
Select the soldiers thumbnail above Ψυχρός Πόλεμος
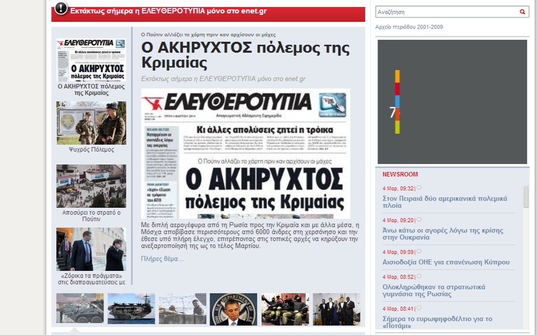91,123
